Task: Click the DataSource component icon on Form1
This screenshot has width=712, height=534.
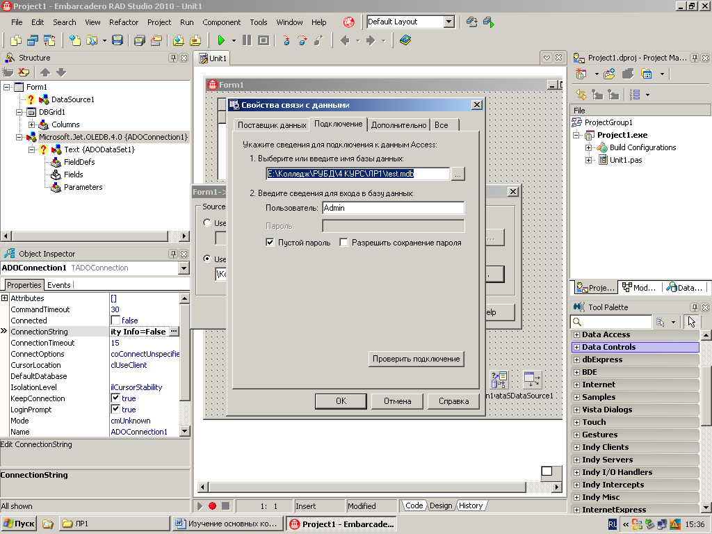Action: pos(532,380)
